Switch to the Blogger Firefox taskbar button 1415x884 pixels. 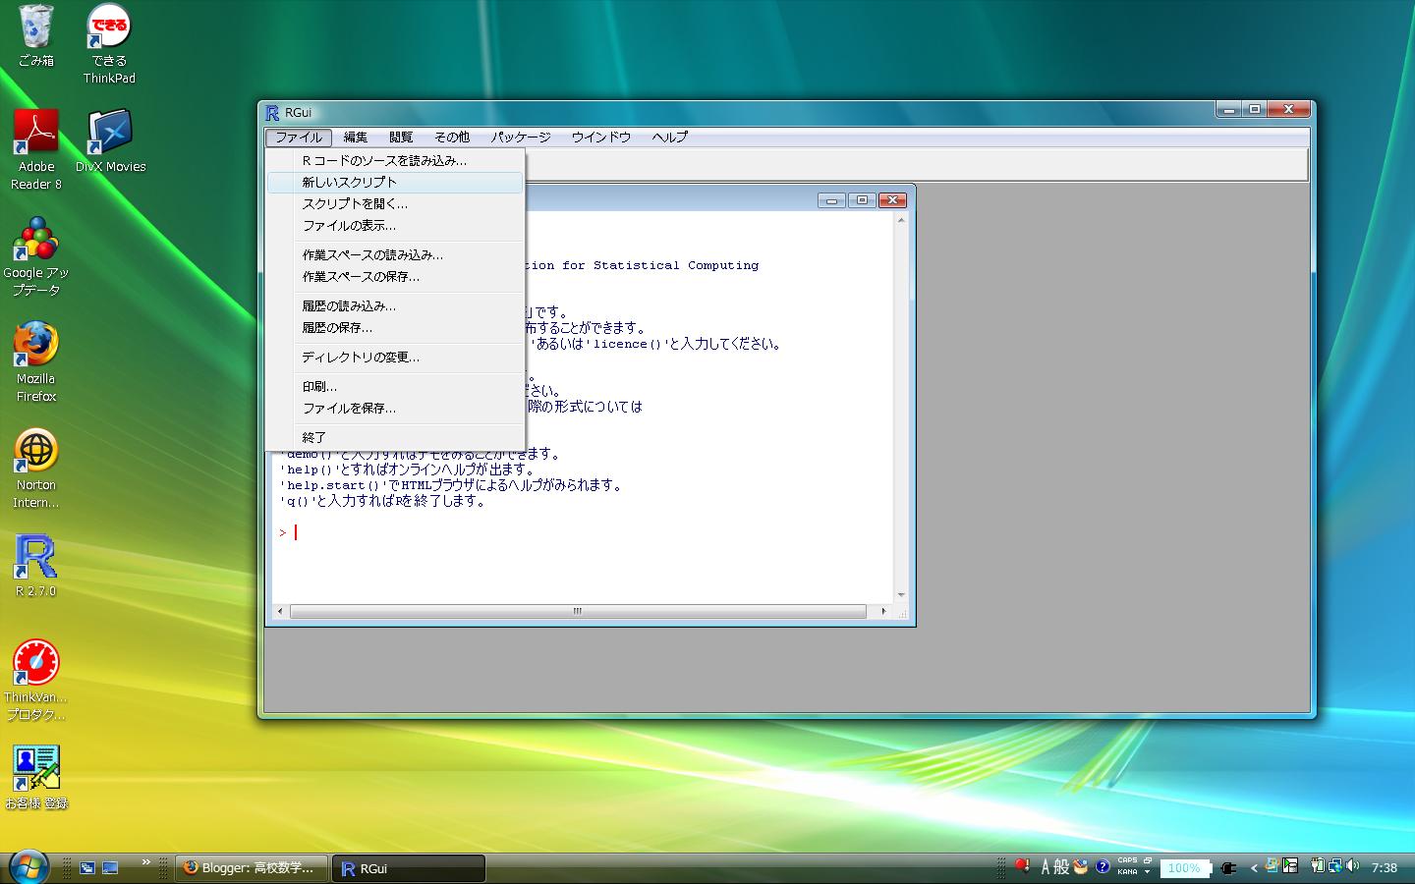252,868
